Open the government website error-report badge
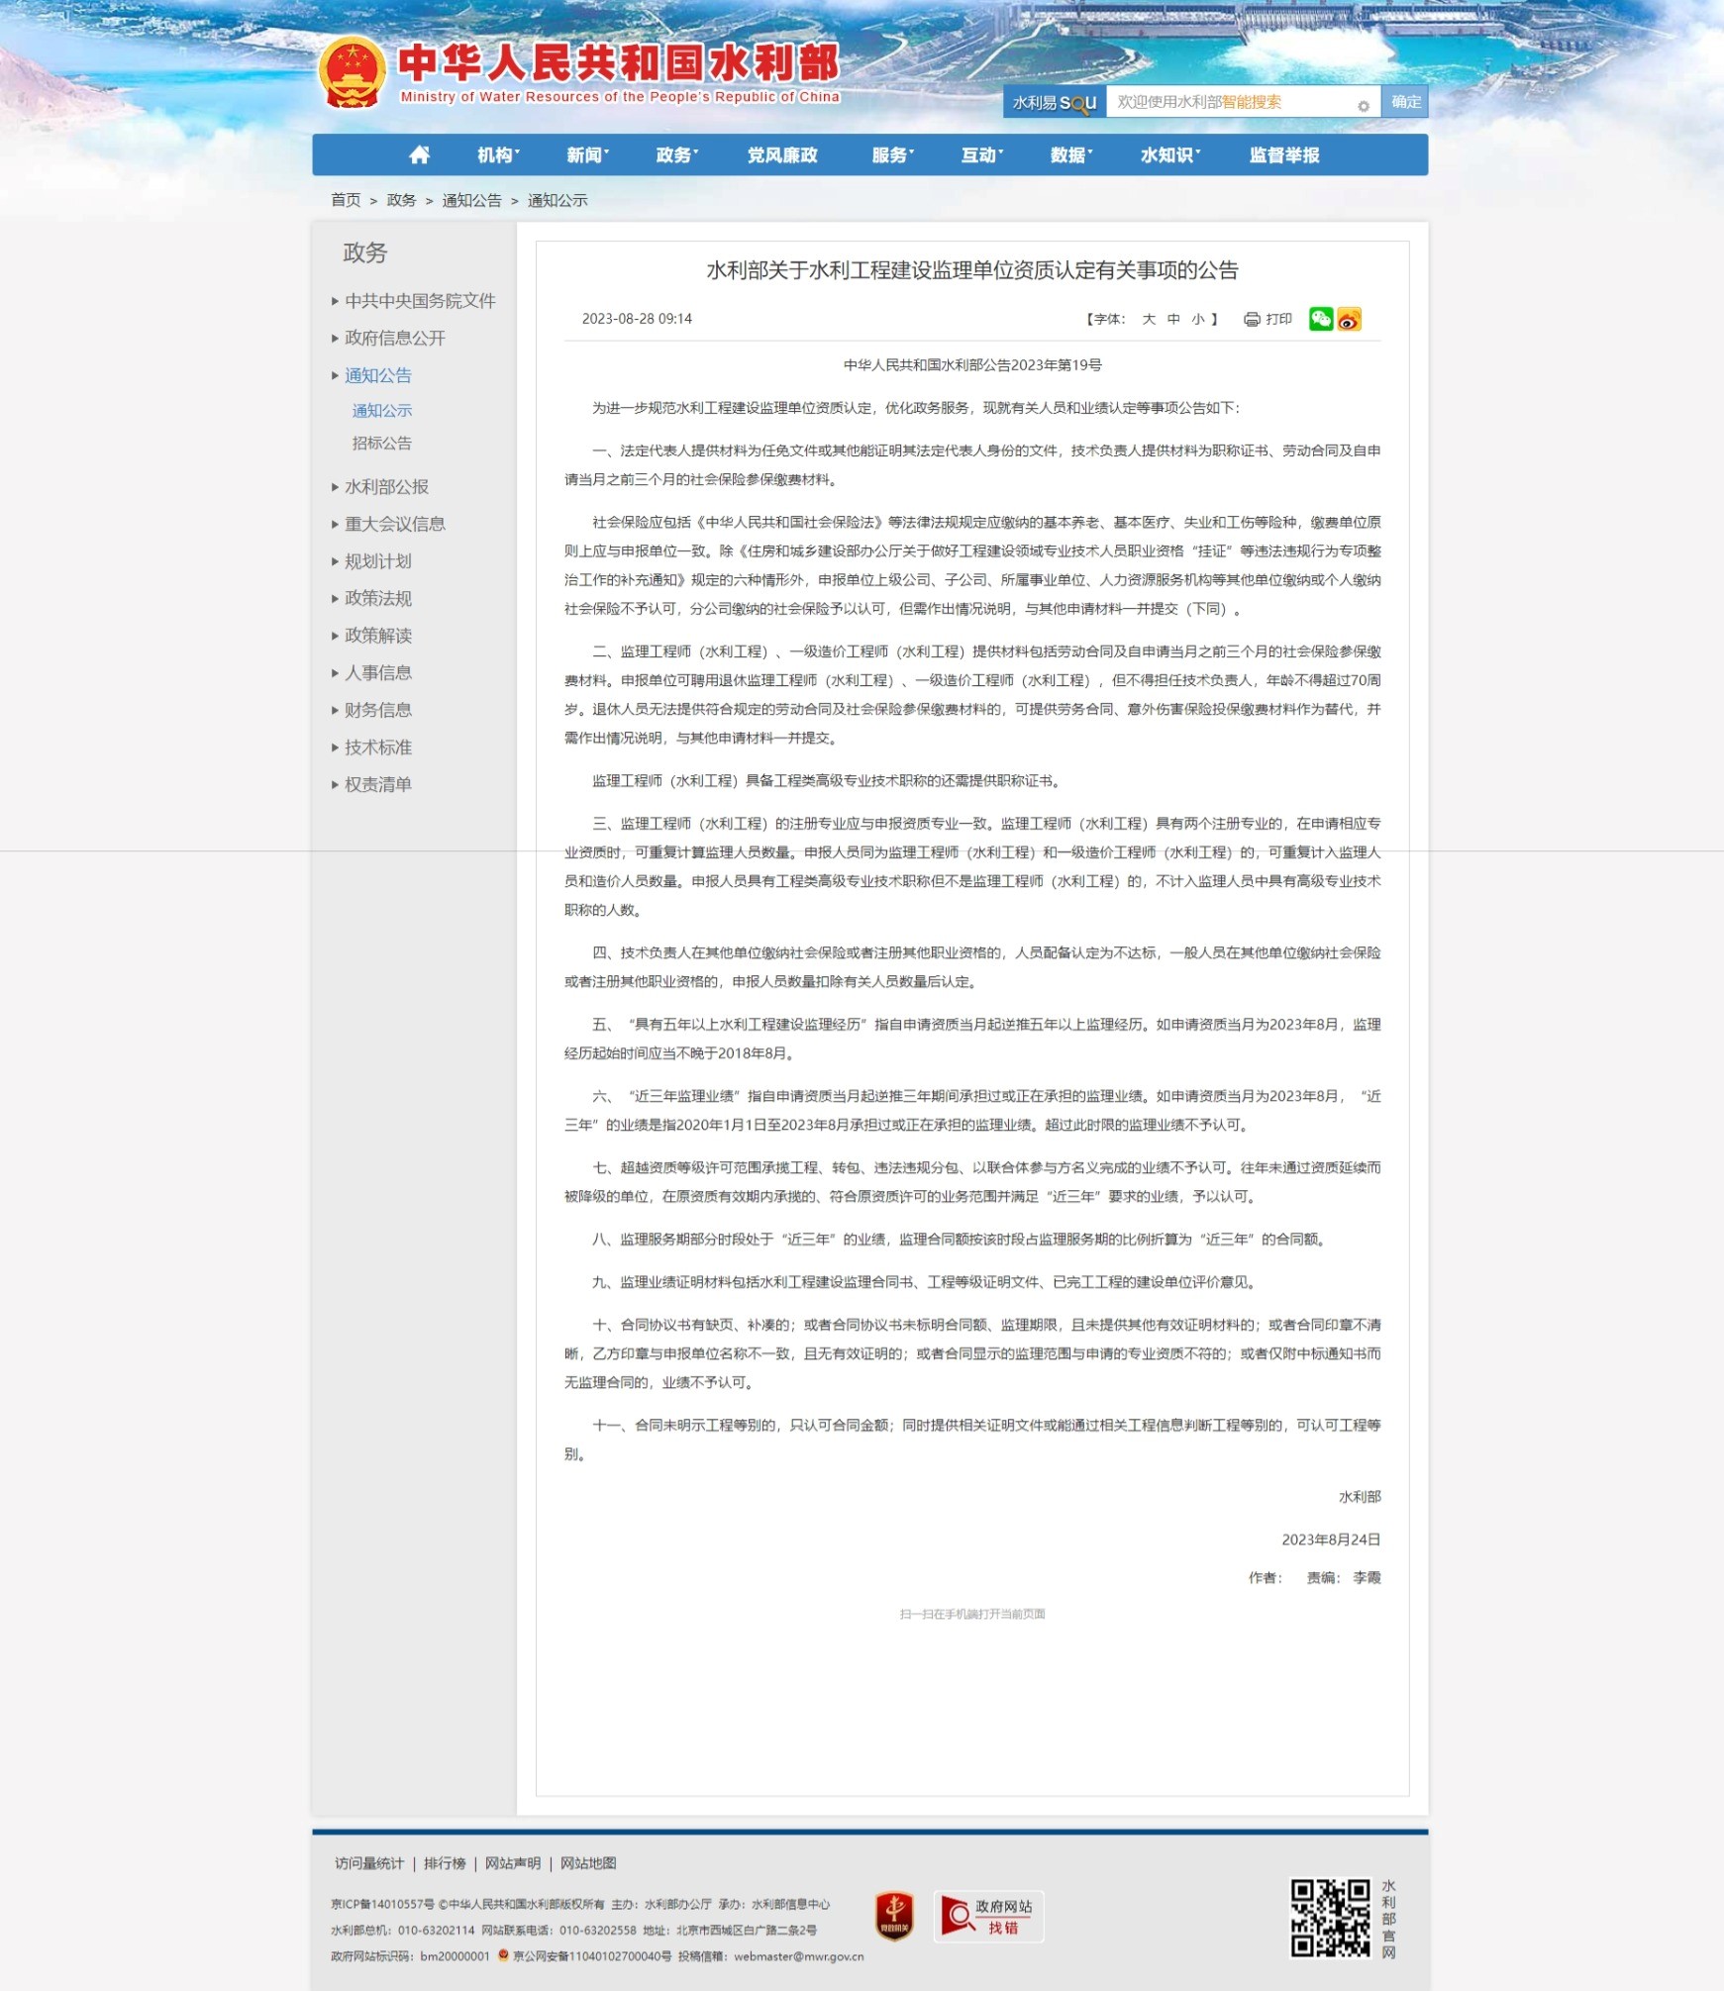The width and height of the screenshot is (1724, 1991). pyautogui.click(x=987, y=1916)
